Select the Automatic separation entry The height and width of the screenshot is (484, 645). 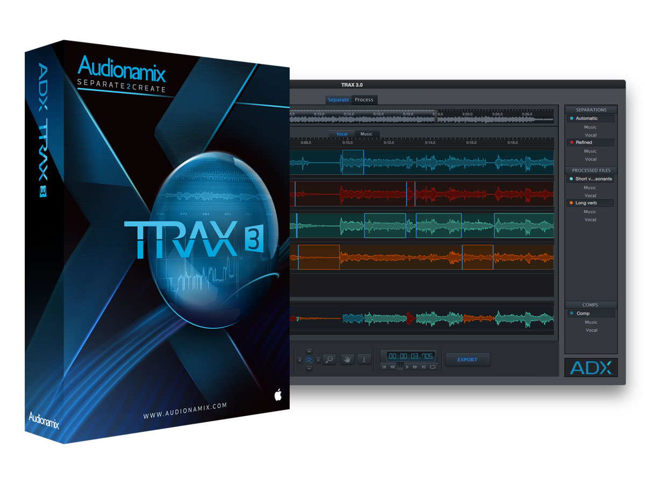(x=590, y=118)
